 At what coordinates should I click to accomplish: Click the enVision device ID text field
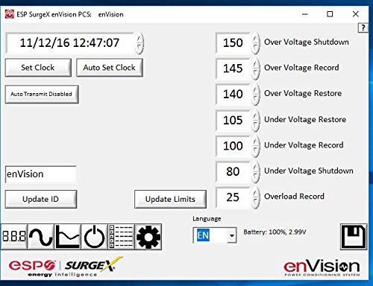(40, 174)
